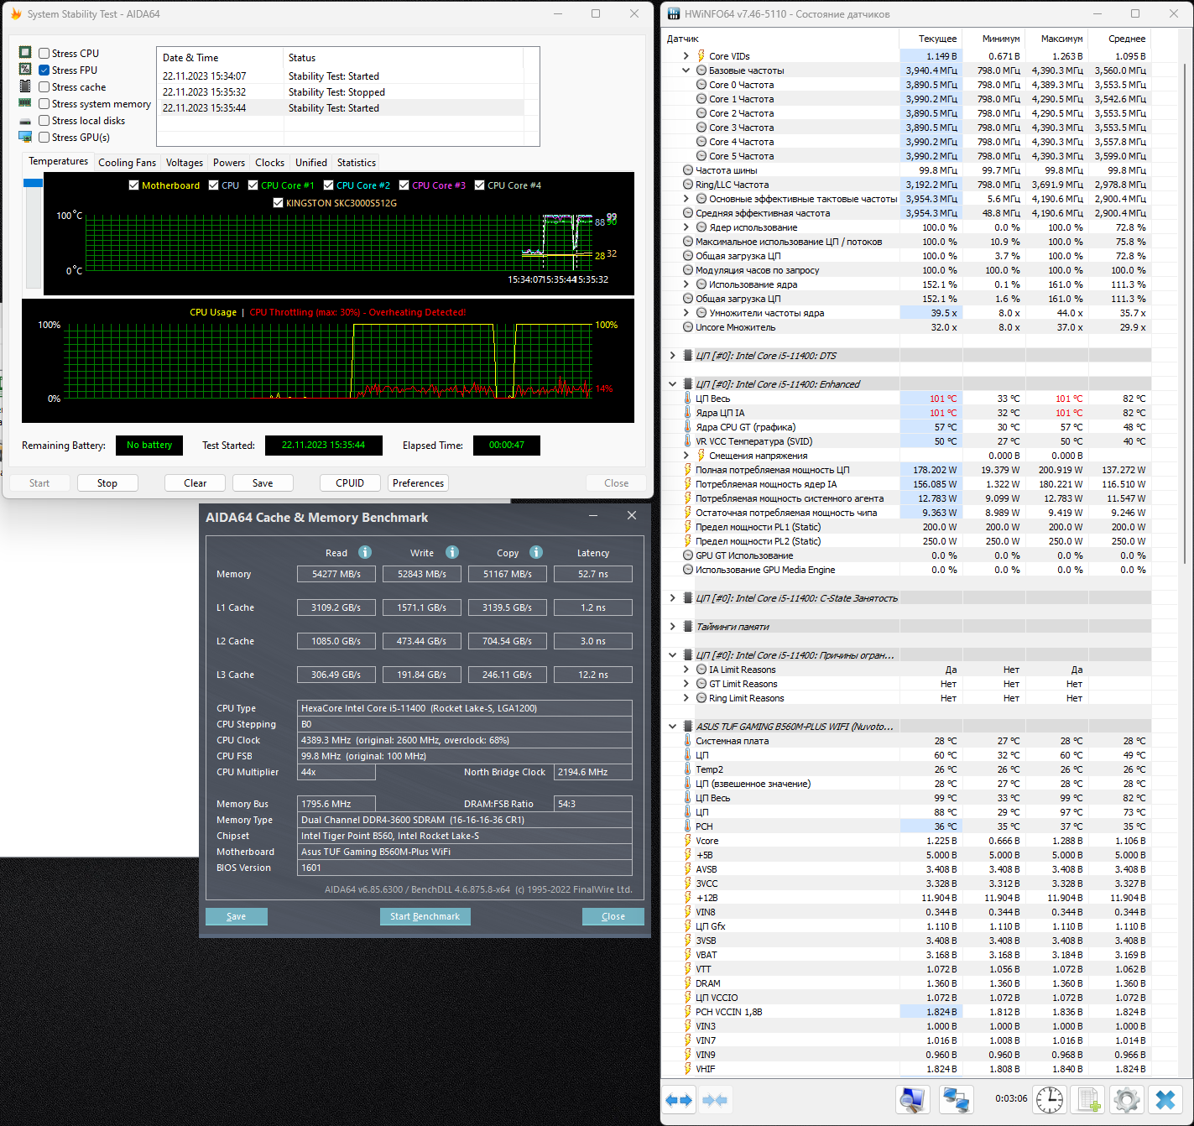The height and width of the screenshot is (1126, 1194).
Task: Click the HWiNFO monitor icon in bottom toolbar
Action: pyautogui.click(x=912, y=1099)
